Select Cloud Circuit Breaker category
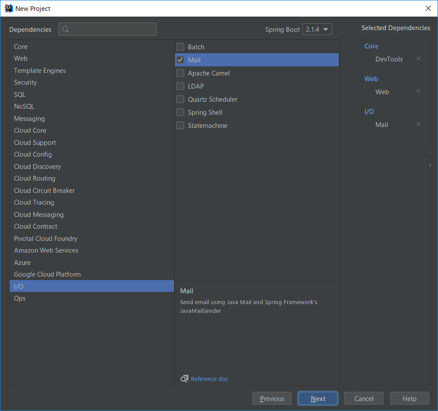This screenshot has height=411, width=438. [92, 190]
